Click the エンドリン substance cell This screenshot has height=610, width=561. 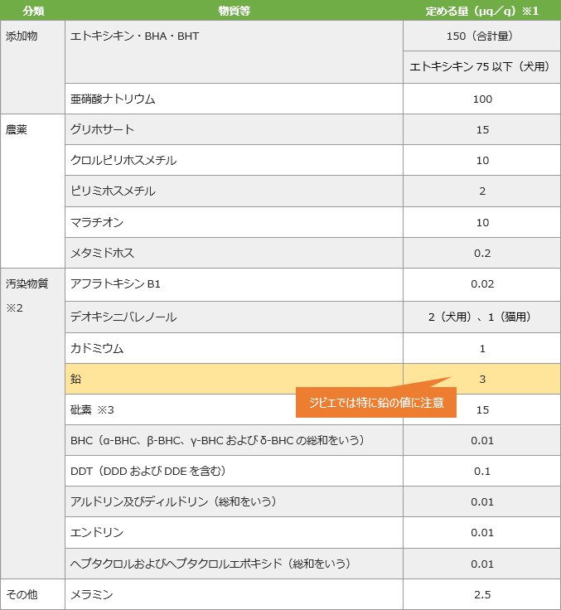(234, 532)
